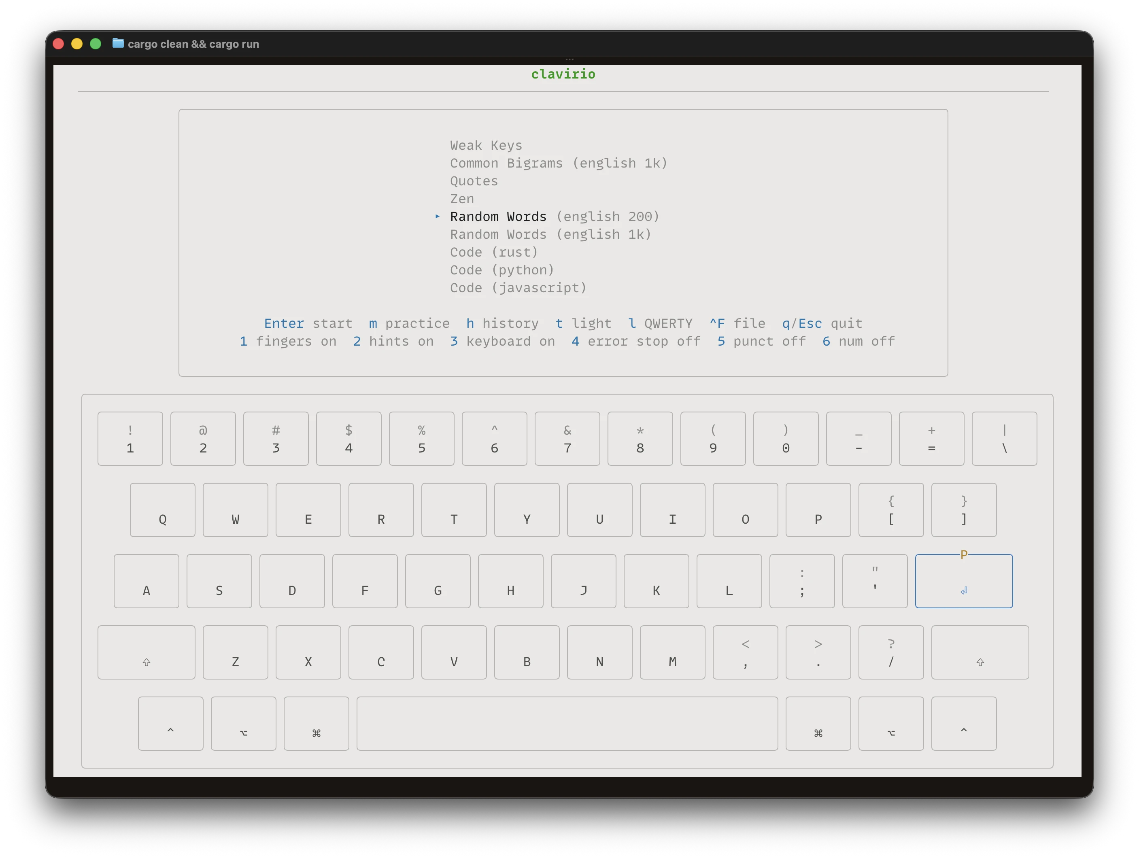1139x858 pixels.
Task: Select the Quotes practice mode
Action: click(x=473, y=181)
